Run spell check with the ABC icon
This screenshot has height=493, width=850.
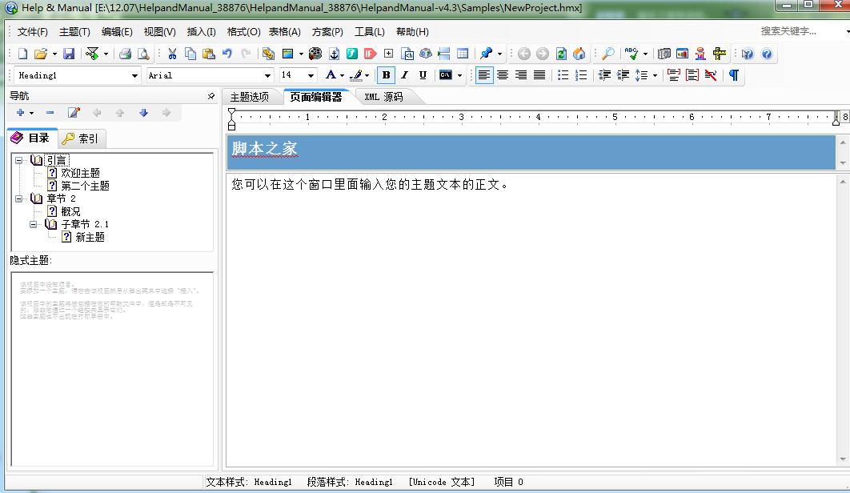click(629, 54)
